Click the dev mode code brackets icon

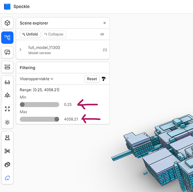point(102,34)
